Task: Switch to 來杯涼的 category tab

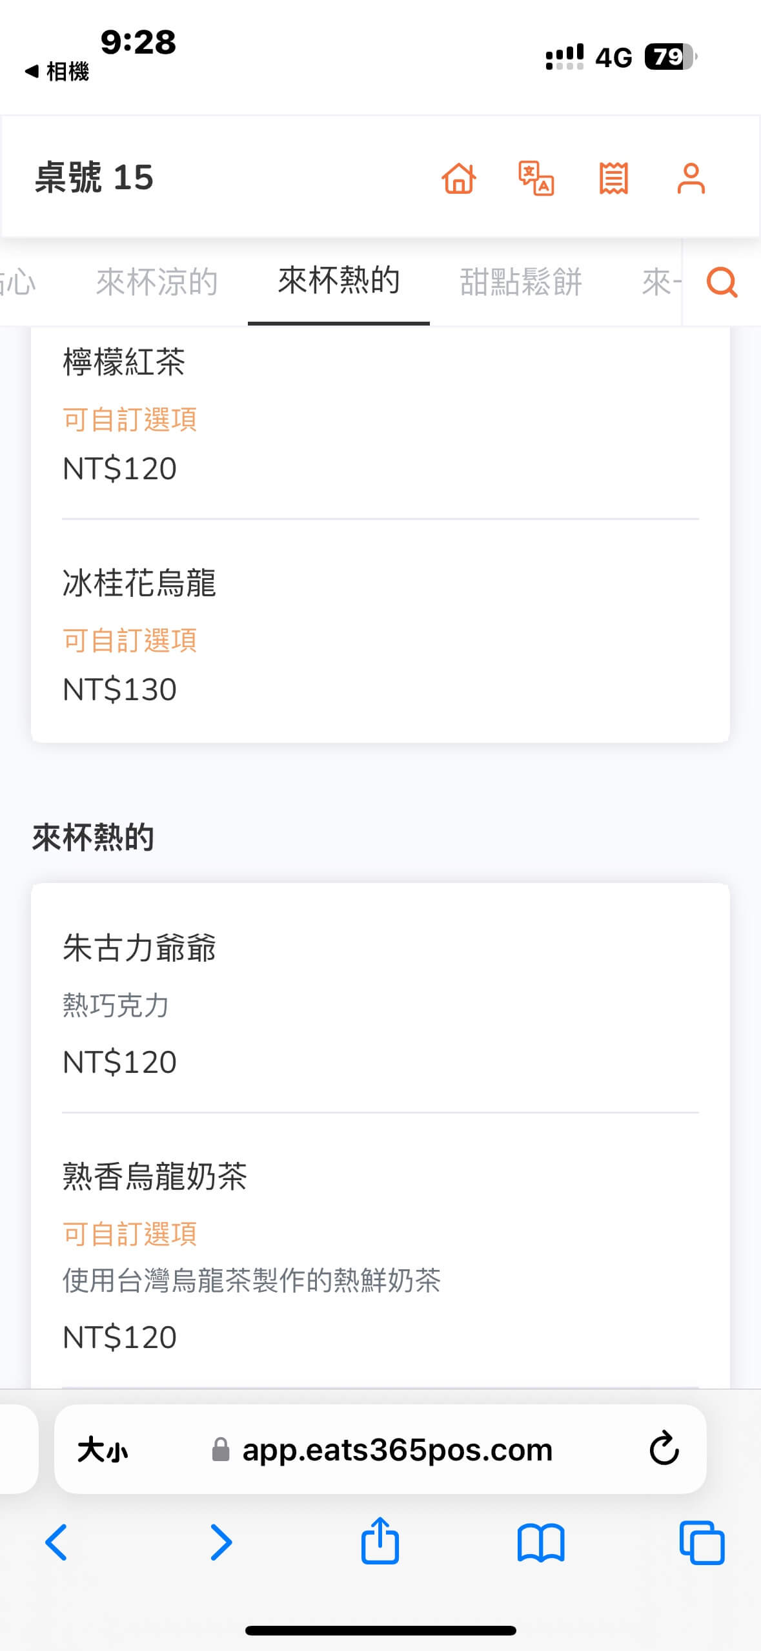Action: (157, 282)
